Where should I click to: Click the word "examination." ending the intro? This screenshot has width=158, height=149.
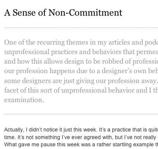point(24,100)
